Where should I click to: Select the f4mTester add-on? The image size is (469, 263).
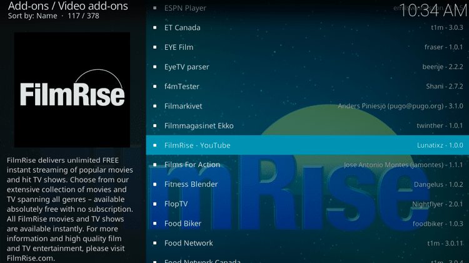pyautogui.click(x=307, y=87)
